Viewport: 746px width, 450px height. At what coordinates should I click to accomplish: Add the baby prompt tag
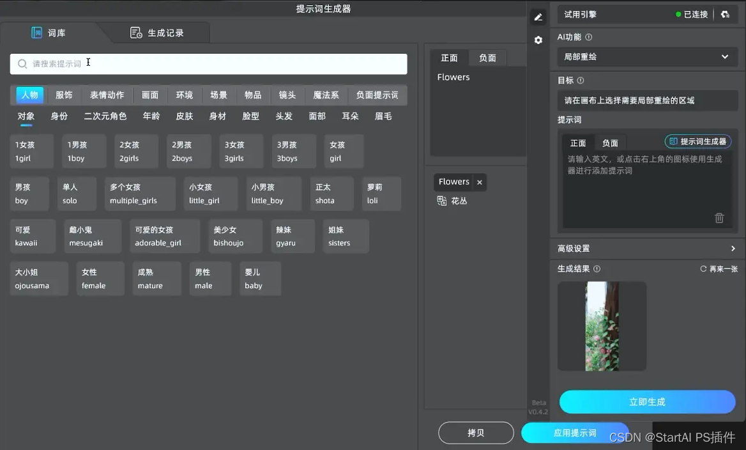click(x=260, y=279)
